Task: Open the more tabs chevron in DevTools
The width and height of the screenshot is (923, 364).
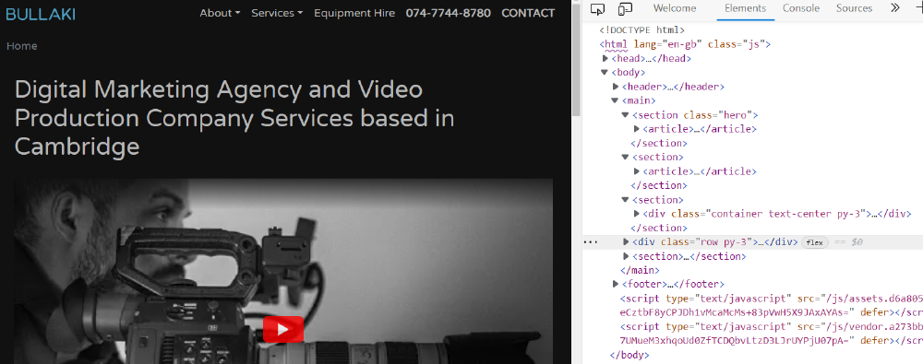Action: pyautogui.click(x=894, y=8)
